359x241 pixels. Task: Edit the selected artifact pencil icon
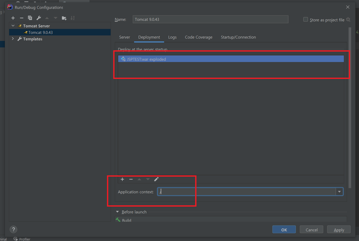pos(156,179)
